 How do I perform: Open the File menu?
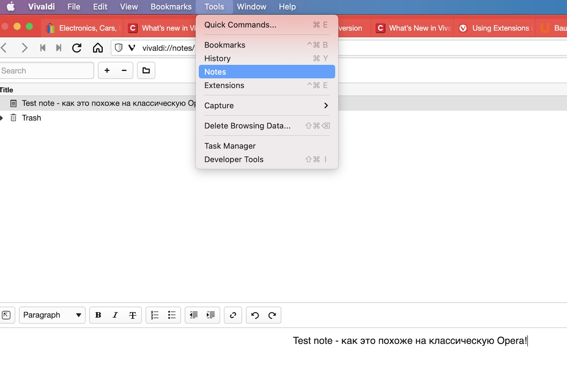[74, 7]
